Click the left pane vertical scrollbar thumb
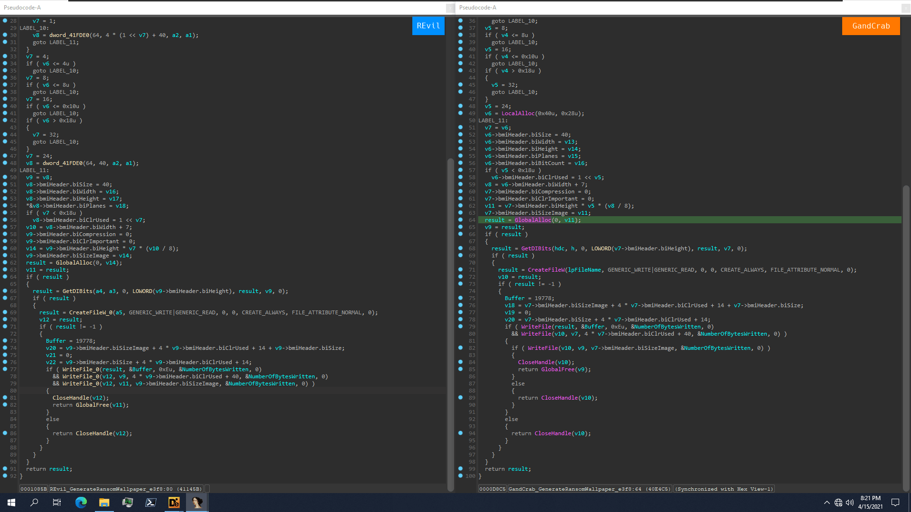This screenshot has height=512, width=911. 450,324
